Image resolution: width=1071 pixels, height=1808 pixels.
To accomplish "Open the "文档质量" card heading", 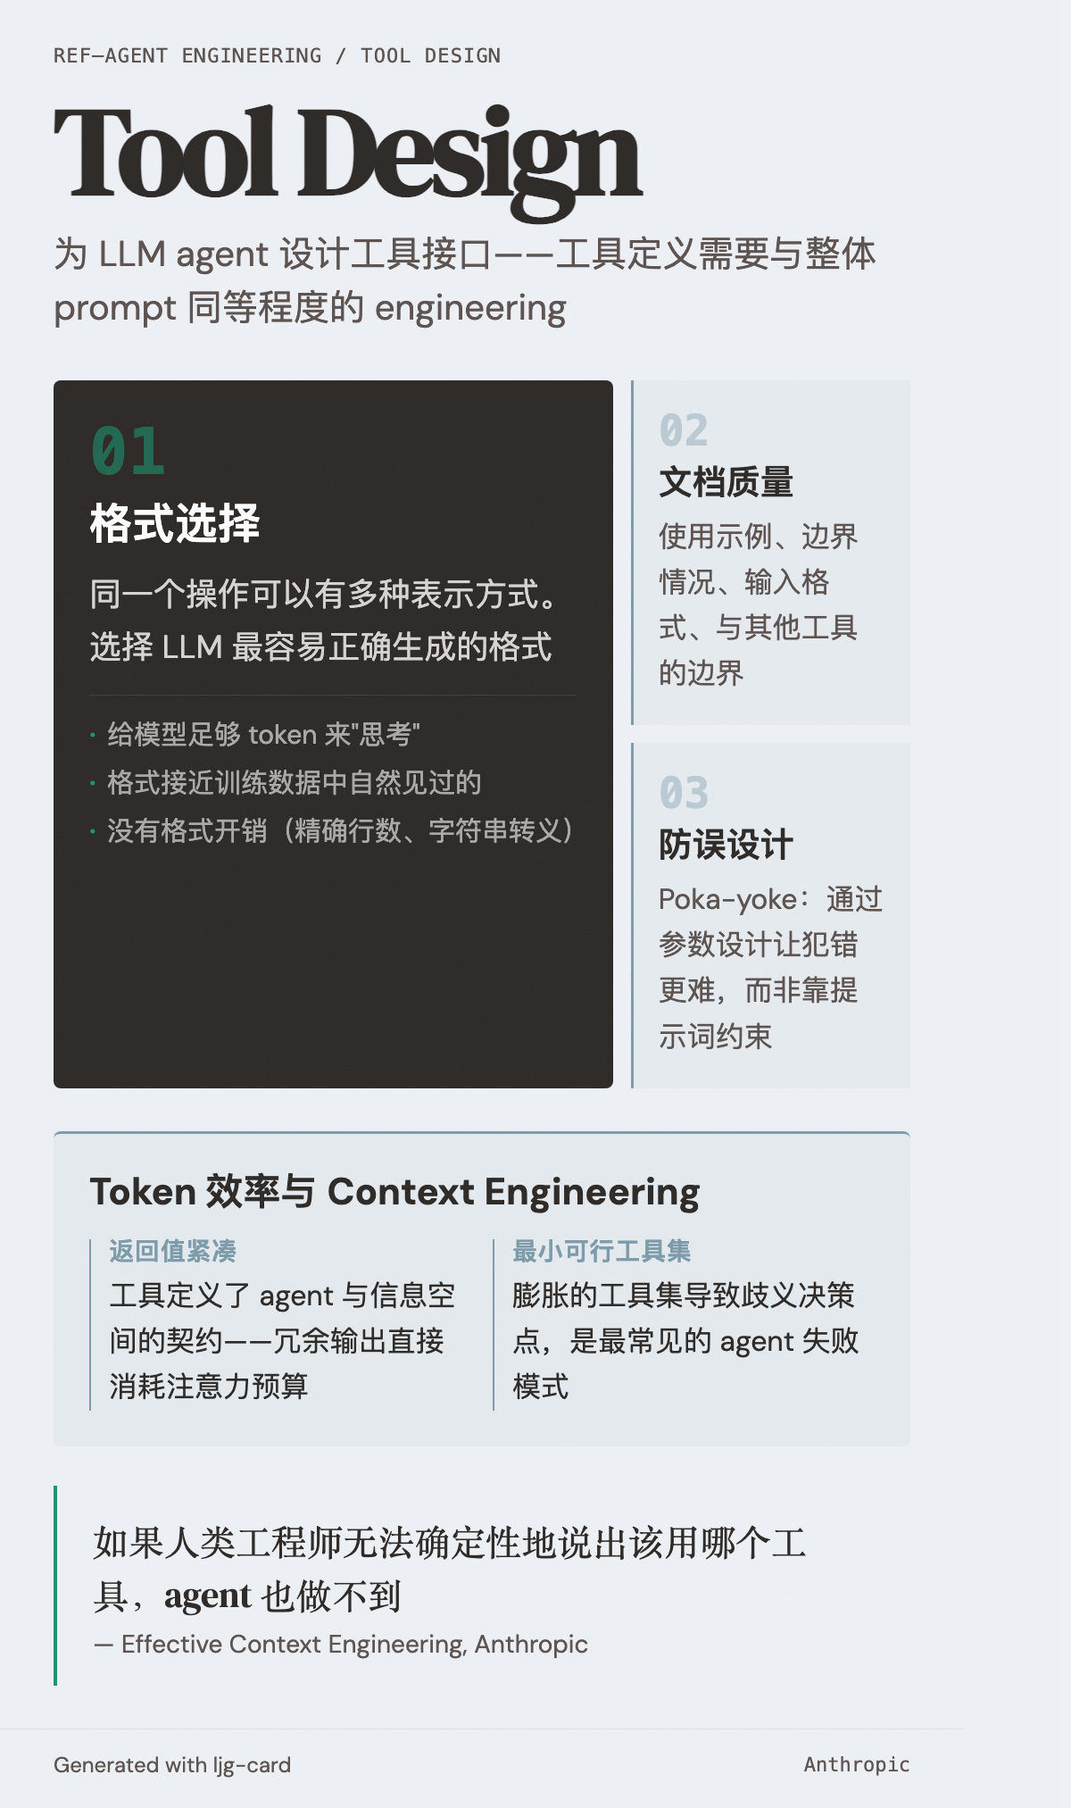I will 726,482.
